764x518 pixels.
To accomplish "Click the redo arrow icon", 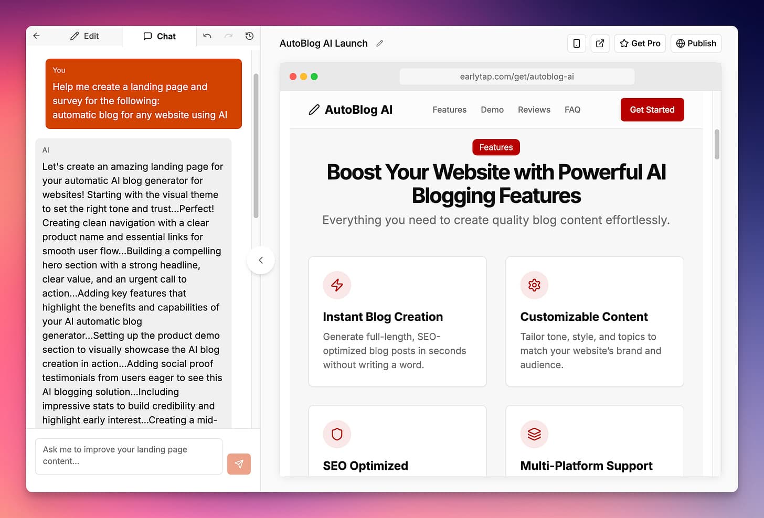I will (228, 36).
